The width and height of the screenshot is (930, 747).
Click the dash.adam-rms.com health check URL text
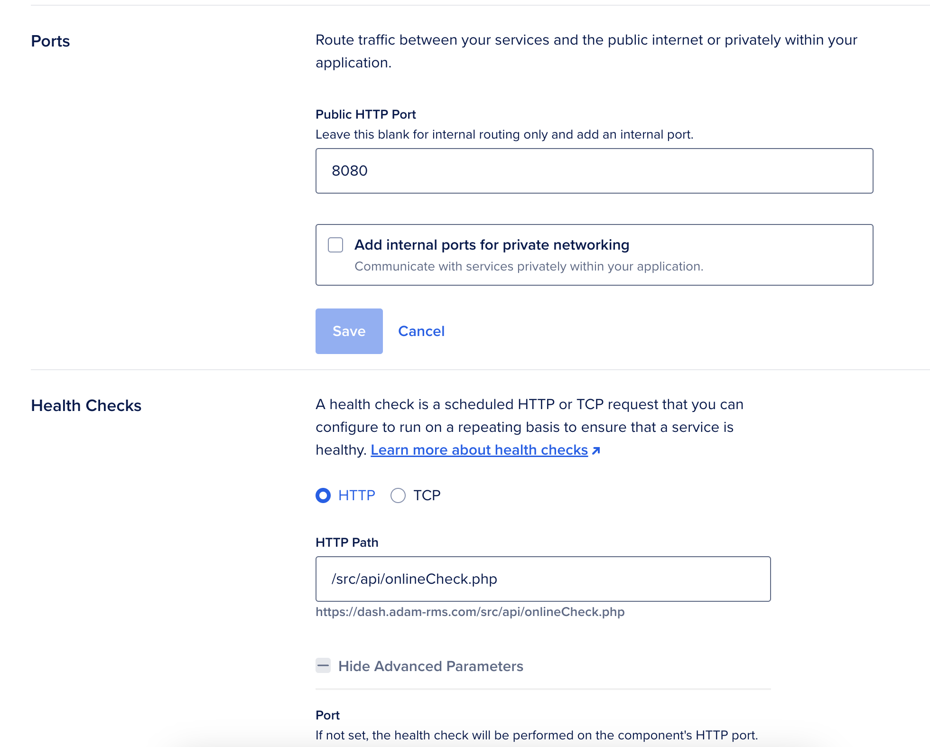pyautogui.click(x=470, y=612)
